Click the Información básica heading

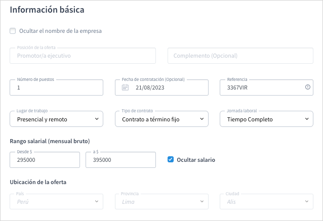[x=47, y=10]
